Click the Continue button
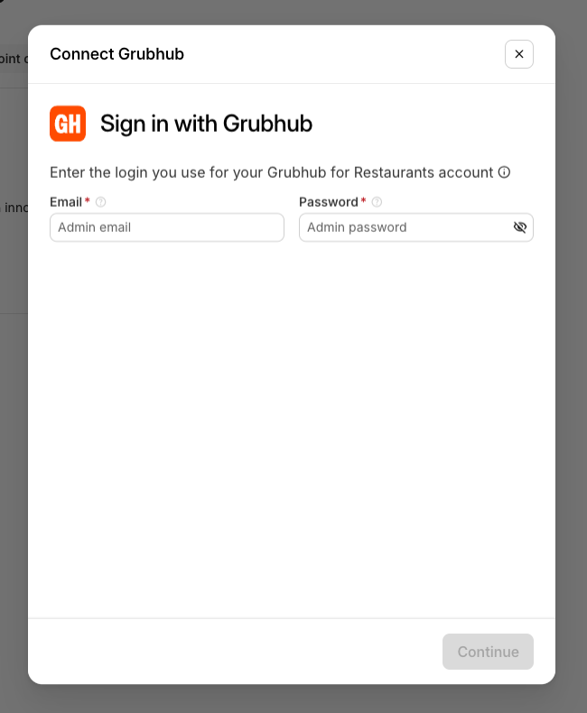587x713 pixels. 488,652
